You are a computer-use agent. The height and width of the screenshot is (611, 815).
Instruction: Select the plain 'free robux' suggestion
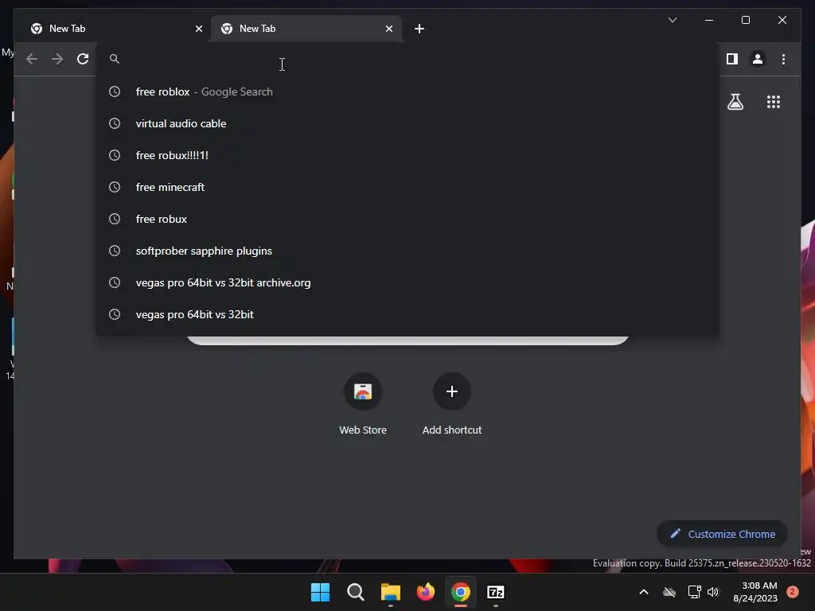coord(407,219)
